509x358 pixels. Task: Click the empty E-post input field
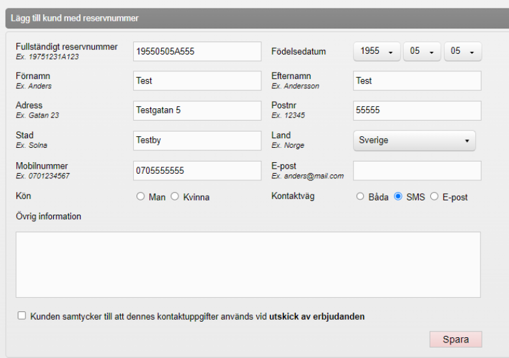point(417,171)
